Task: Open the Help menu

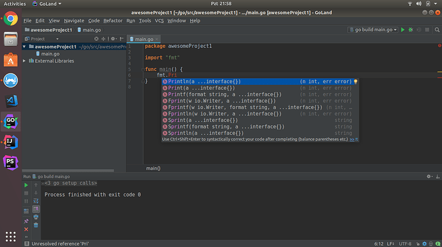Action: point(195,21)
